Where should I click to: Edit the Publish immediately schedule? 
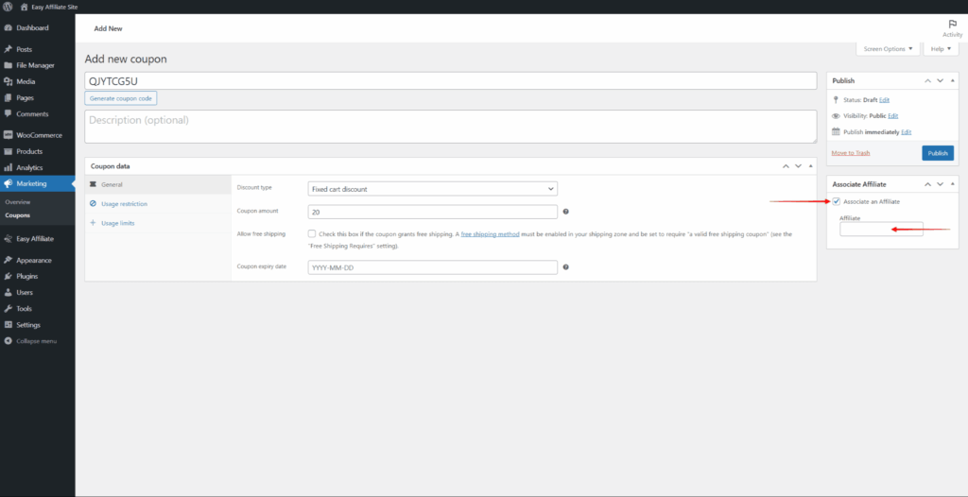(907, 132)
